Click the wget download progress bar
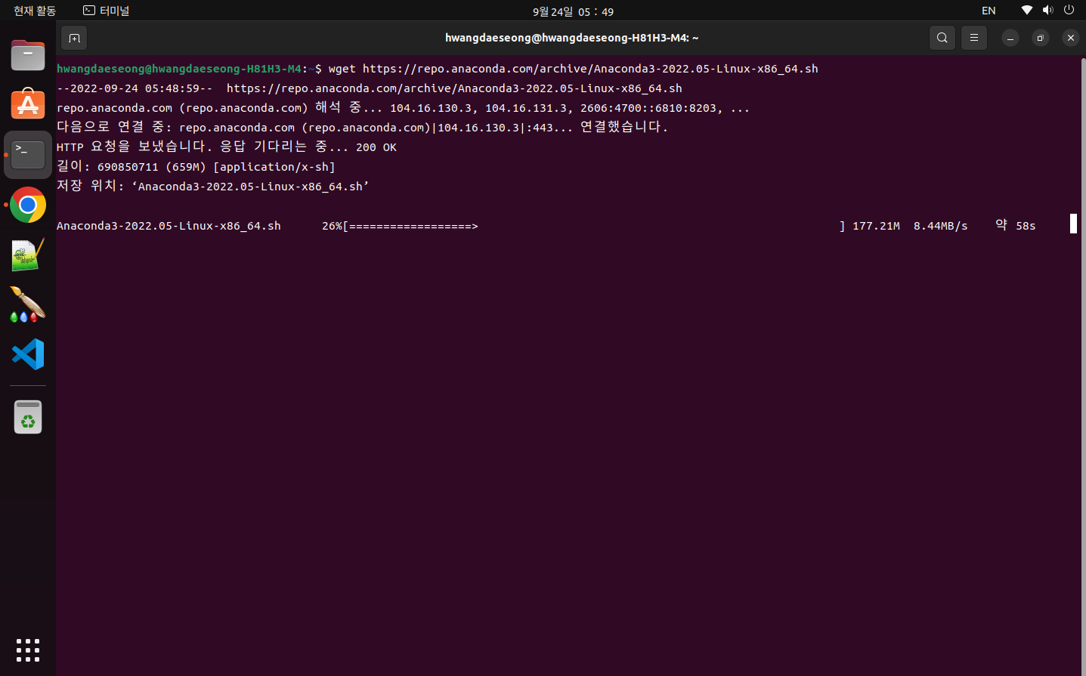The image size is (1086, 676). pos(594,226)
